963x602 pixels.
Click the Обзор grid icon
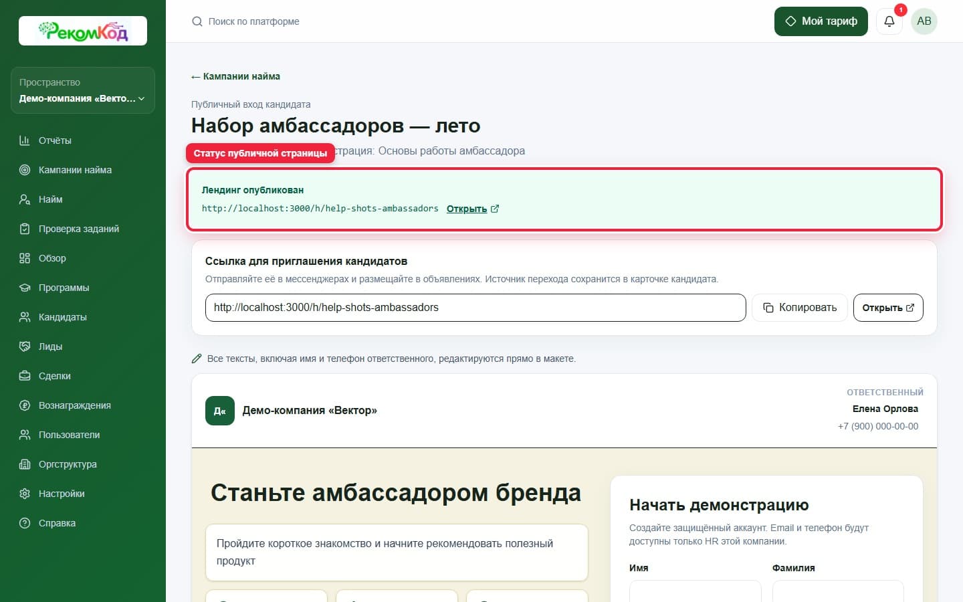(x=25, y=258)
